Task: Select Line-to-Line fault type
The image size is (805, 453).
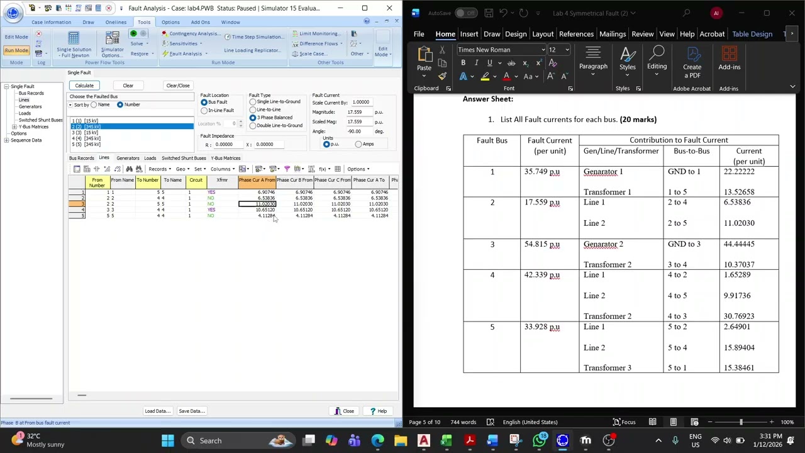Action: point(252,110)
